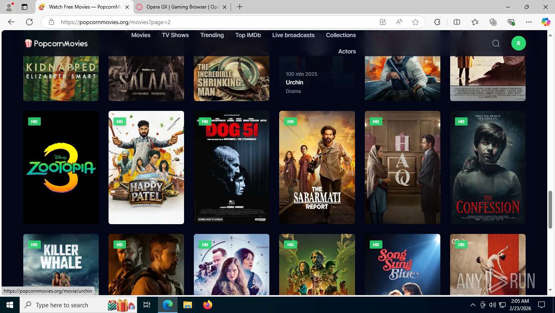Open the Top IMDb menu item
This screenshot has width=555, height=313.
point(248,35)
